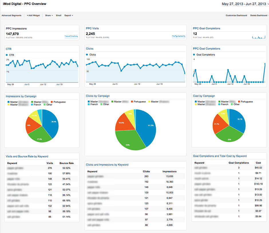This screenshot has height=233, width=269.
Task: Click the $143.19 cost cell
Action: [258, 184]
